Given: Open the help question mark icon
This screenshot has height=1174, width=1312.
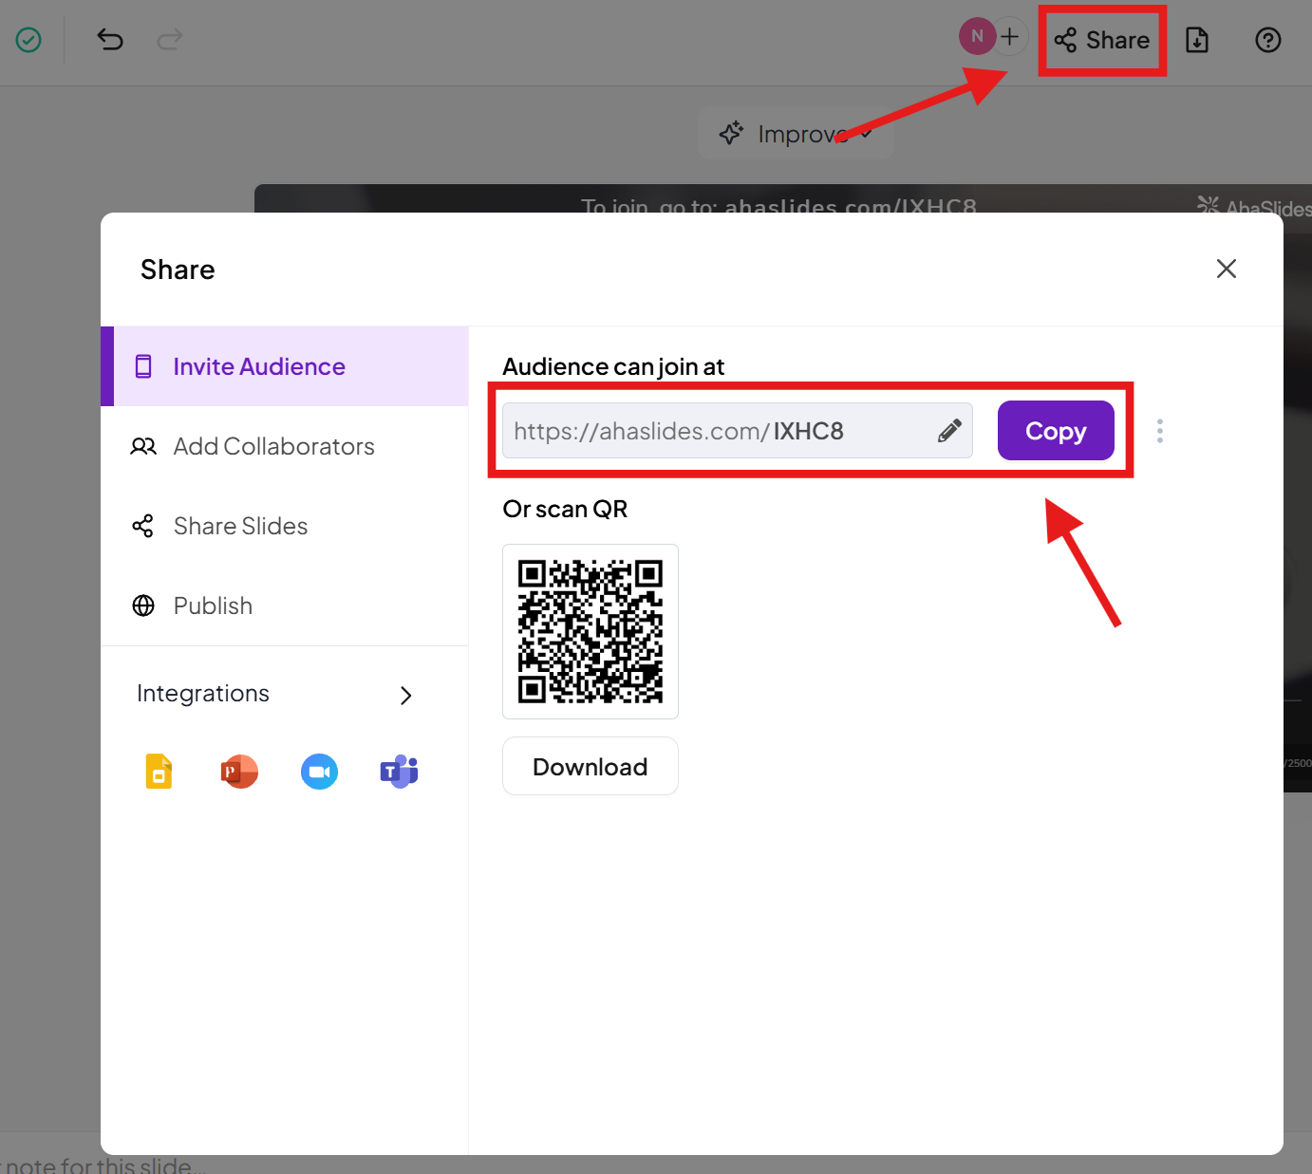Looking at the screenshot, I should [1267, 40].
